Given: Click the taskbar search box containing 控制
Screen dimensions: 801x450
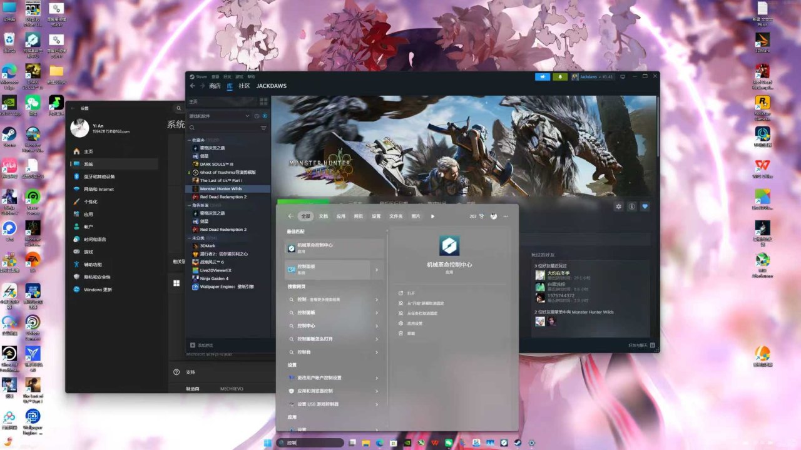Looking at the screenshot, I should [x=310, y=442].
